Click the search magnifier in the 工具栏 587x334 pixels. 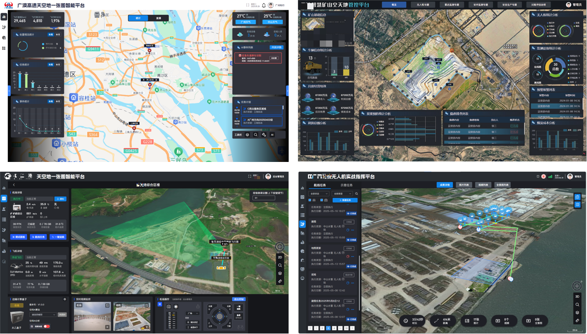click(x=256, y=135)
